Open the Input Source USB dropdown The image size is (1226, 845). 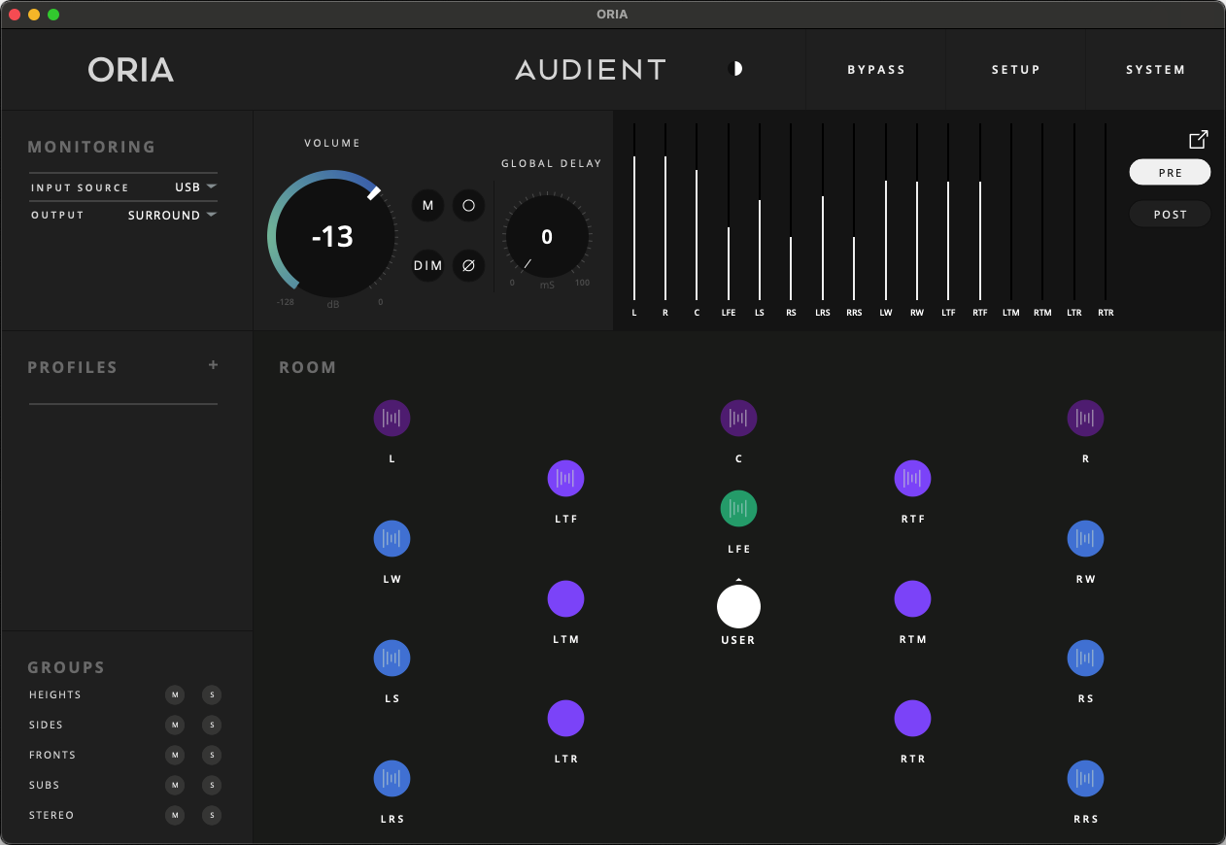(195, 187)
